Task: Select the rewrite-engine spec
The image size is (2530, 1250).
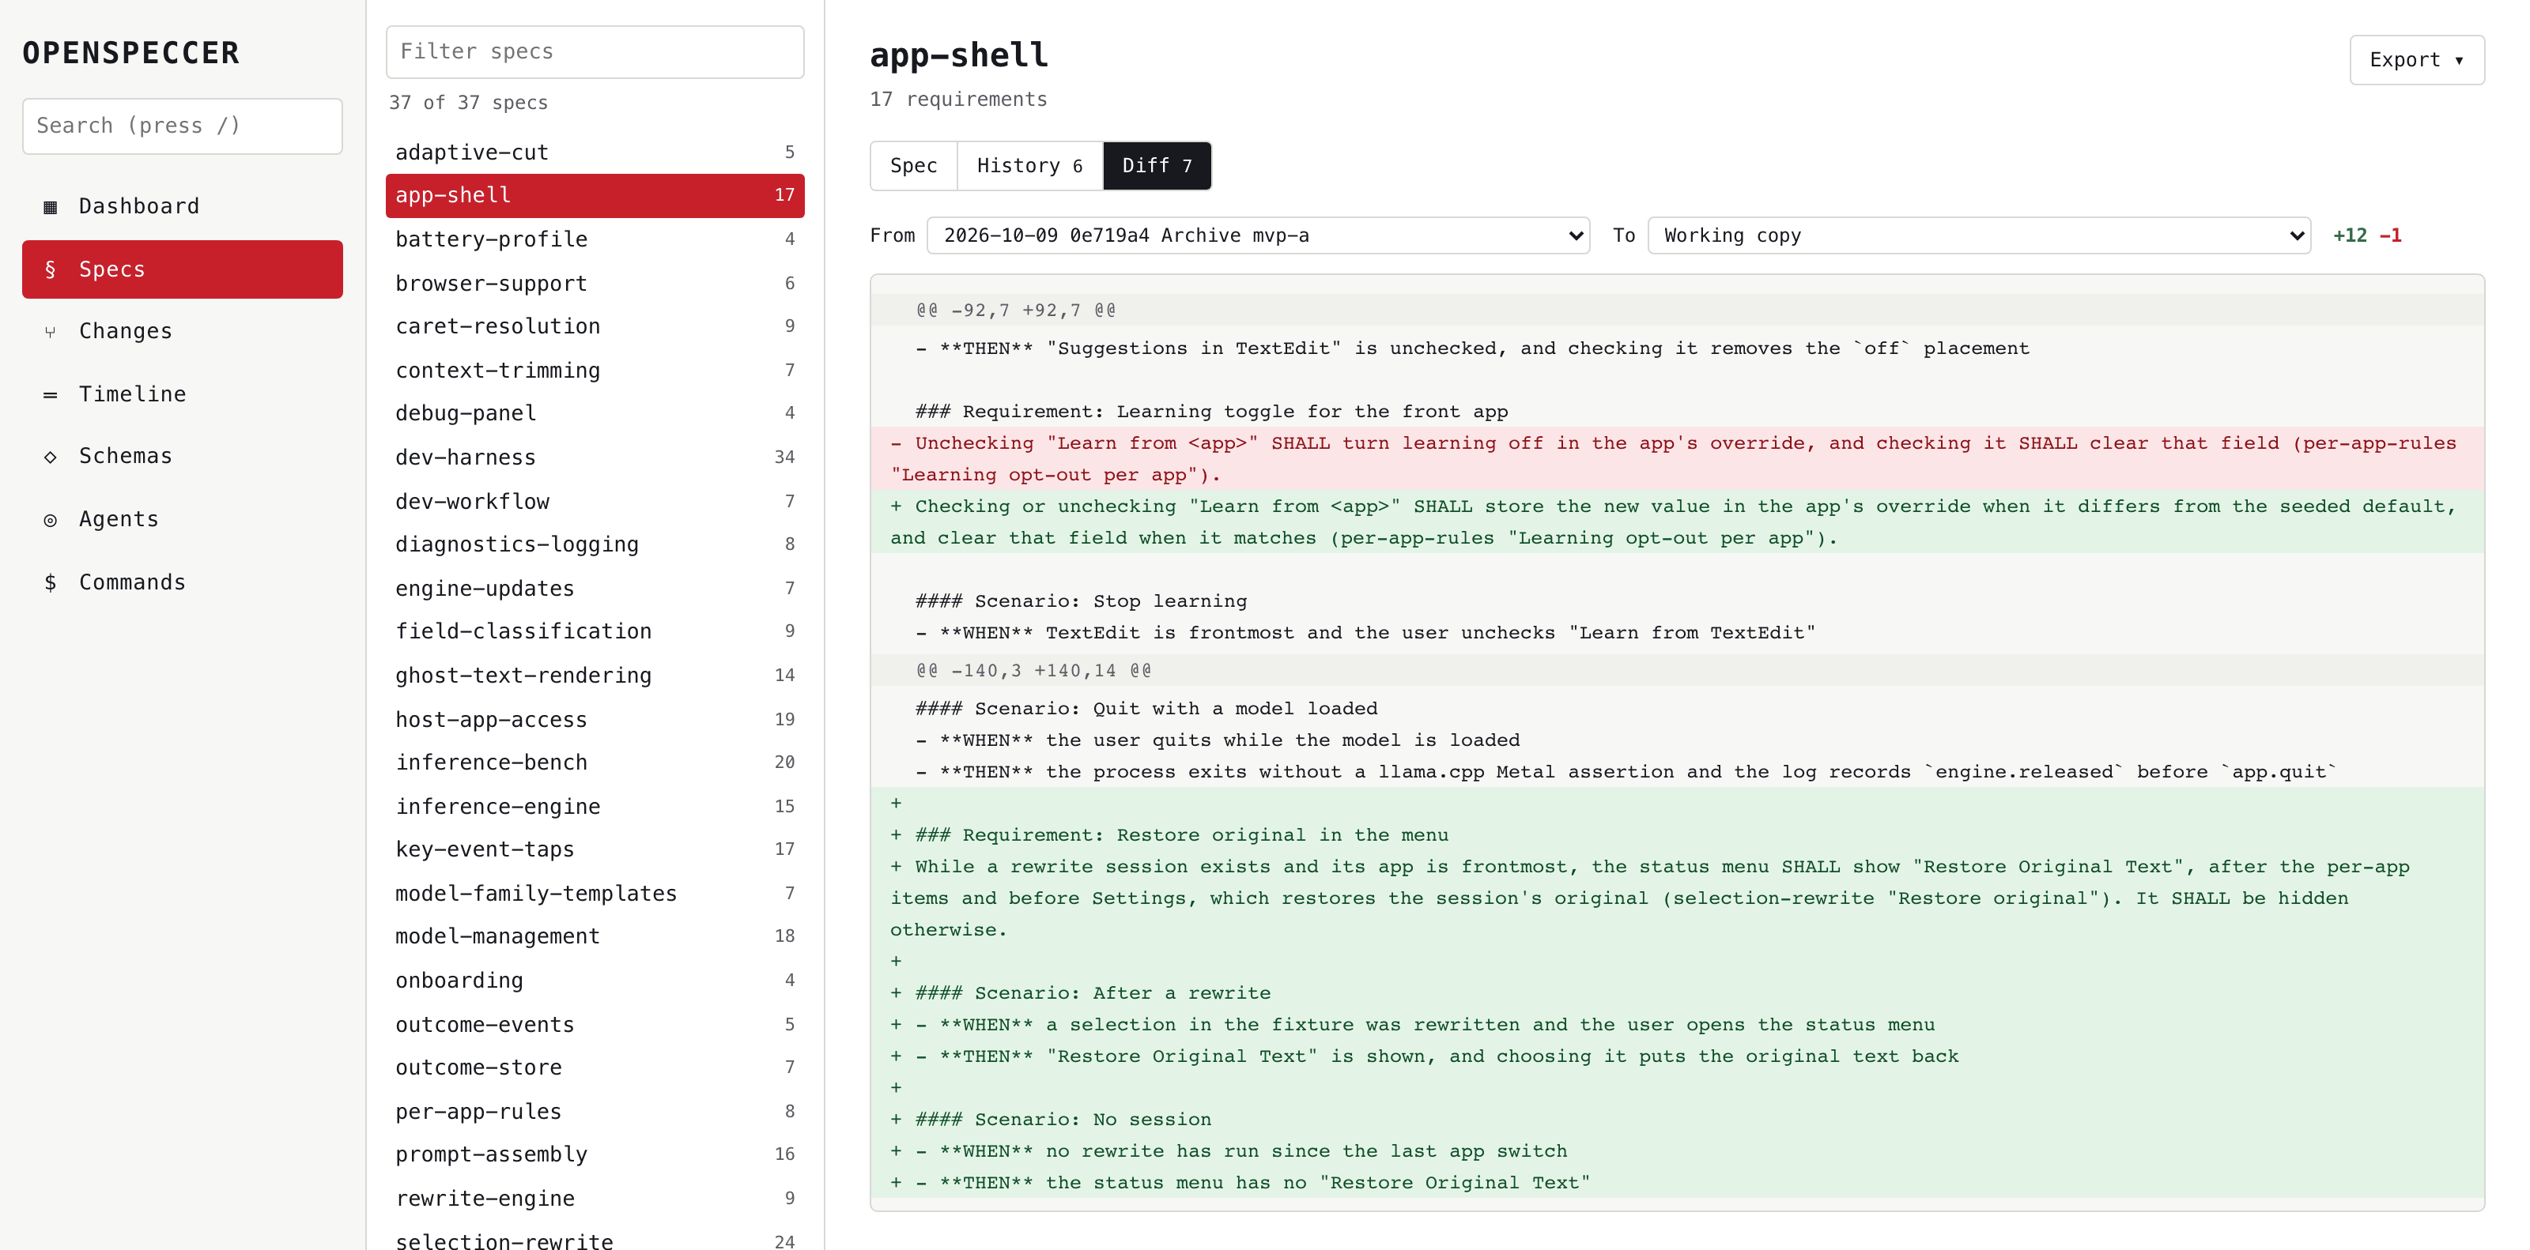Action: (x=595, y=1199)
